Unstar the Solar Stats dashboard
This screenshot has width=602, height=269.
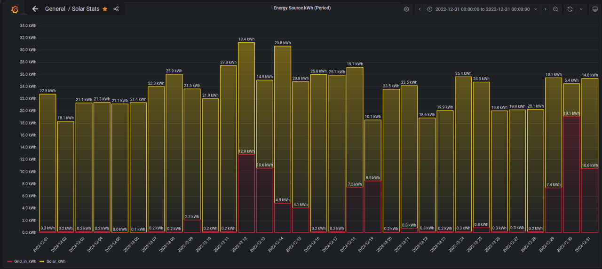[105, 9]
